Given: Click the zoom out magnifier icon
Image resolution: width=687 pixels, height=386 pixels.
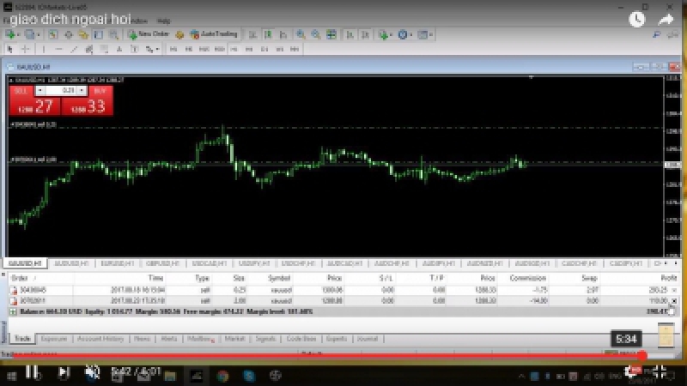Looking at the screenshot, I should [315, 34].
